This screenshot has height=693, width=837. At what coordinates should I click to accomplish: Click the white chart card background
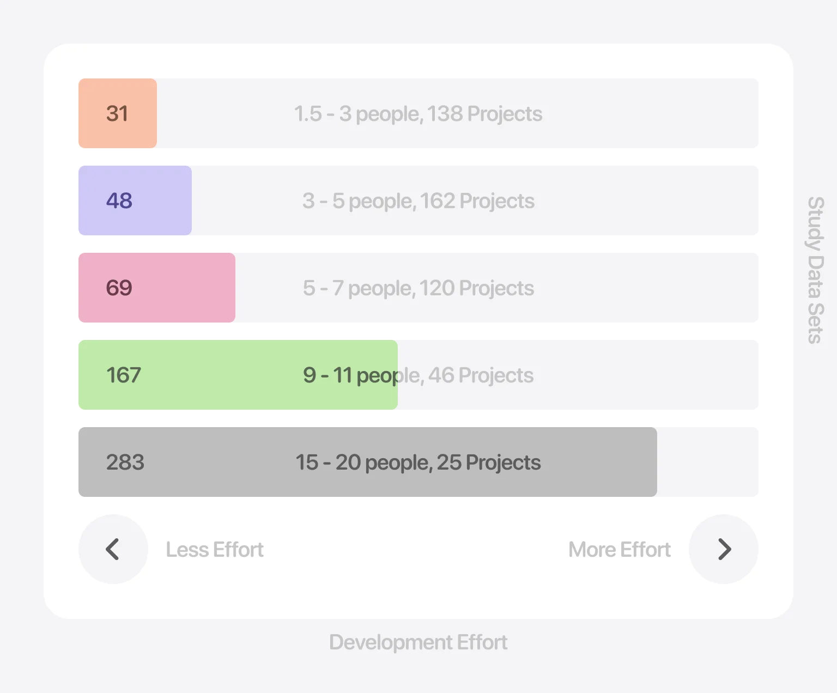click(x=418, y=594)
